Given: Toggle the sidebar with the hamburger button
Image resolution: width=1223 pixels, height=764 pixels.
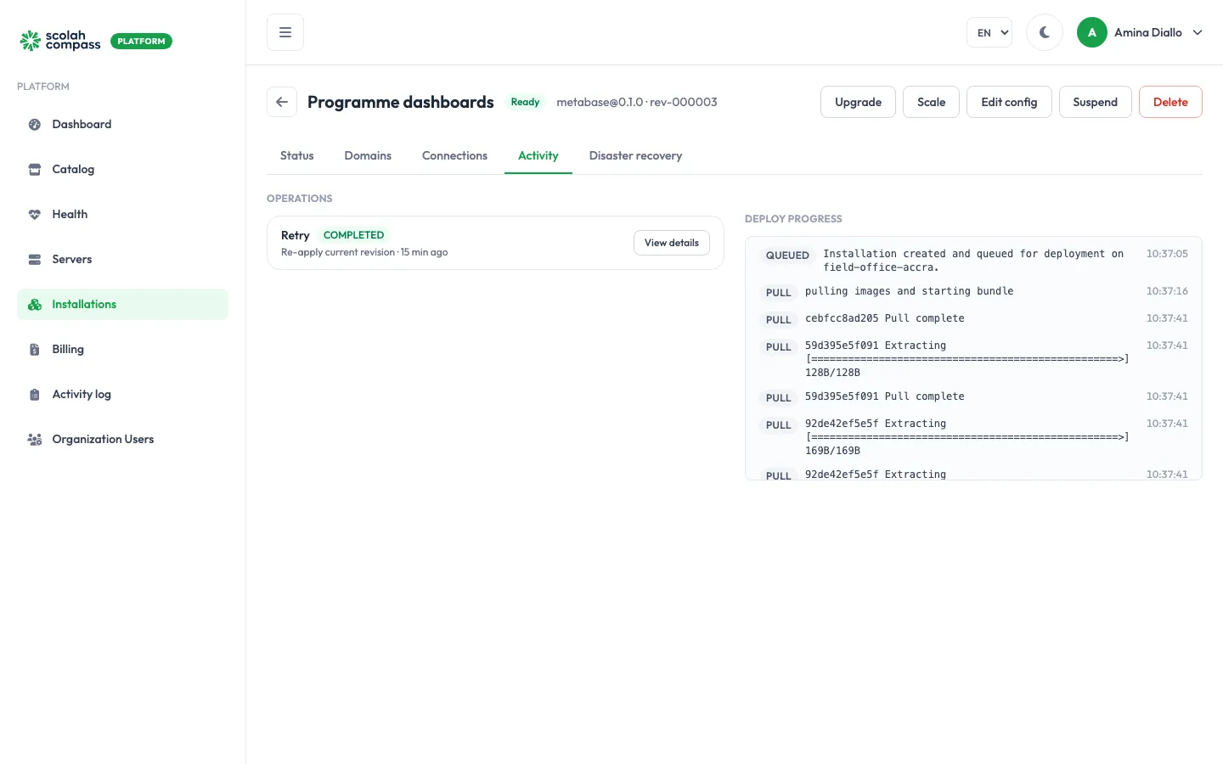Looking at the screenshot, I should pyautogui.click(x=285, y=32).
